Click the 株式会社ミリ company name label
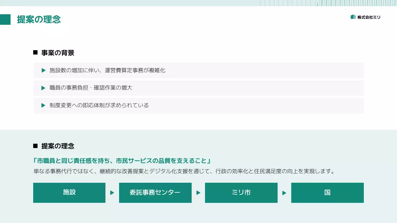 (x=369, y=17)
